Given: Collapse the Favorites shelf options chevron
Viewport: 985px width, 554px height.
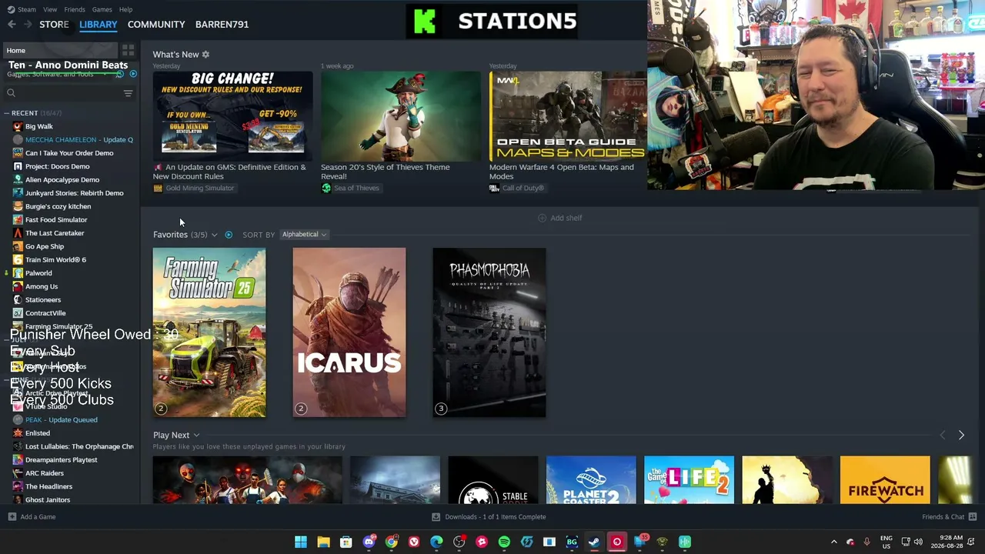Looking at the screenshot, I should (x=214, y=235).
